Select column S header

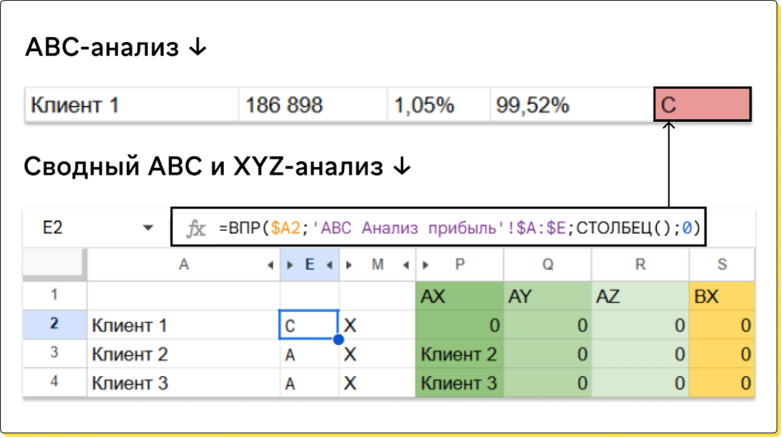[x=722, y=265]
